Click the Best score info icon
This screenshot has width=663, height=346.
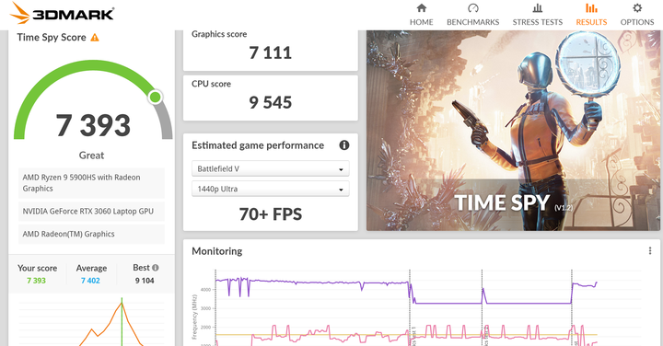click(x=156, y=268)
